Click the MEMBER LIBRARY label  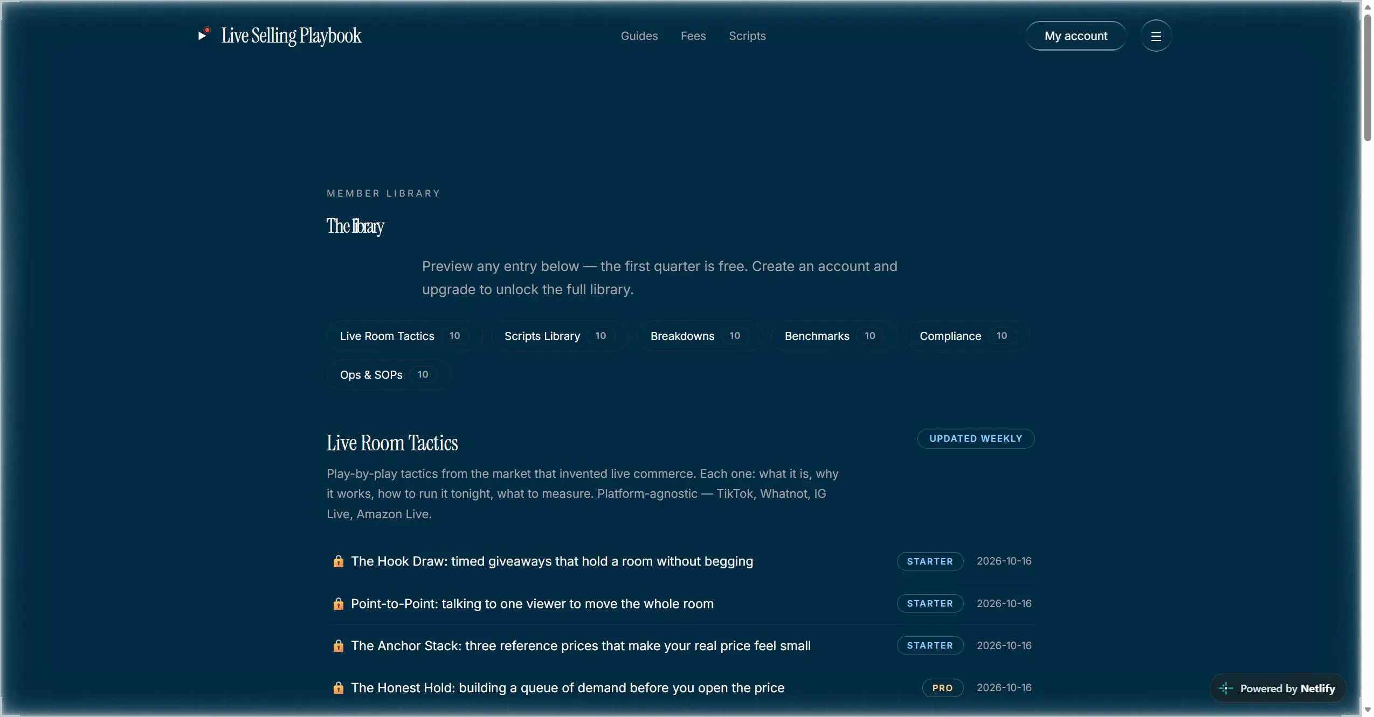[383, 193]
